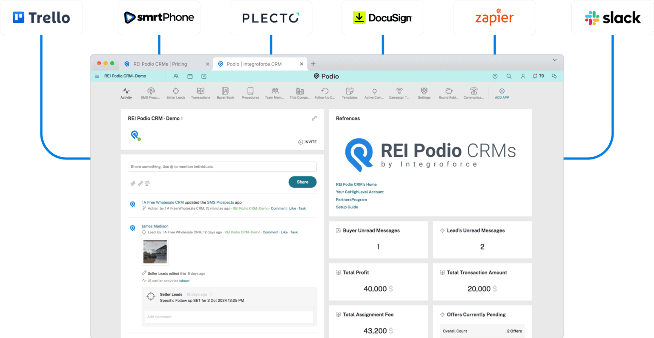
Task: Open the James Madison lead link
Action: click(x=155, y=226)
